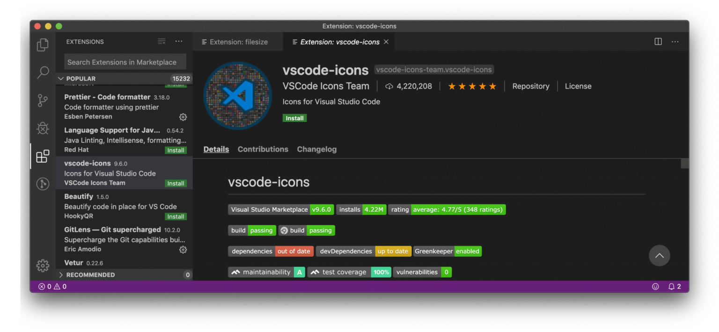Install the vscode-icons extension
Screen dimensions: 719x332
(x=294, y=118)
